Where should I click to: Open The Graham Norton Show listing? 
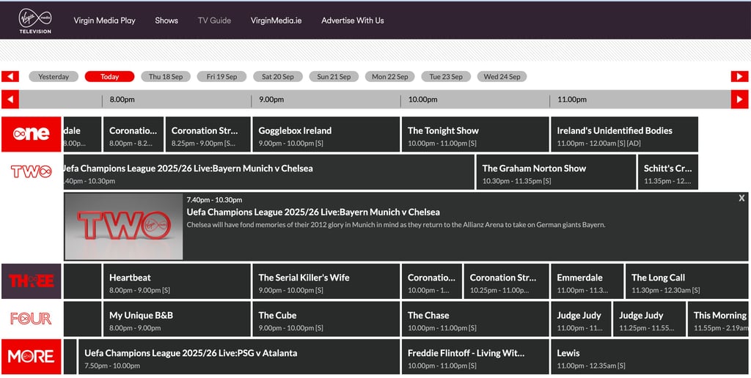pyautogui.click(x=556, y=171)
